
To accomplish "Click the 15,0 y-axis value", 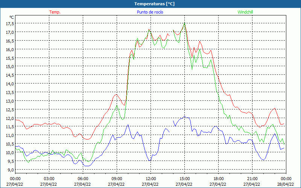I will 10,67.
